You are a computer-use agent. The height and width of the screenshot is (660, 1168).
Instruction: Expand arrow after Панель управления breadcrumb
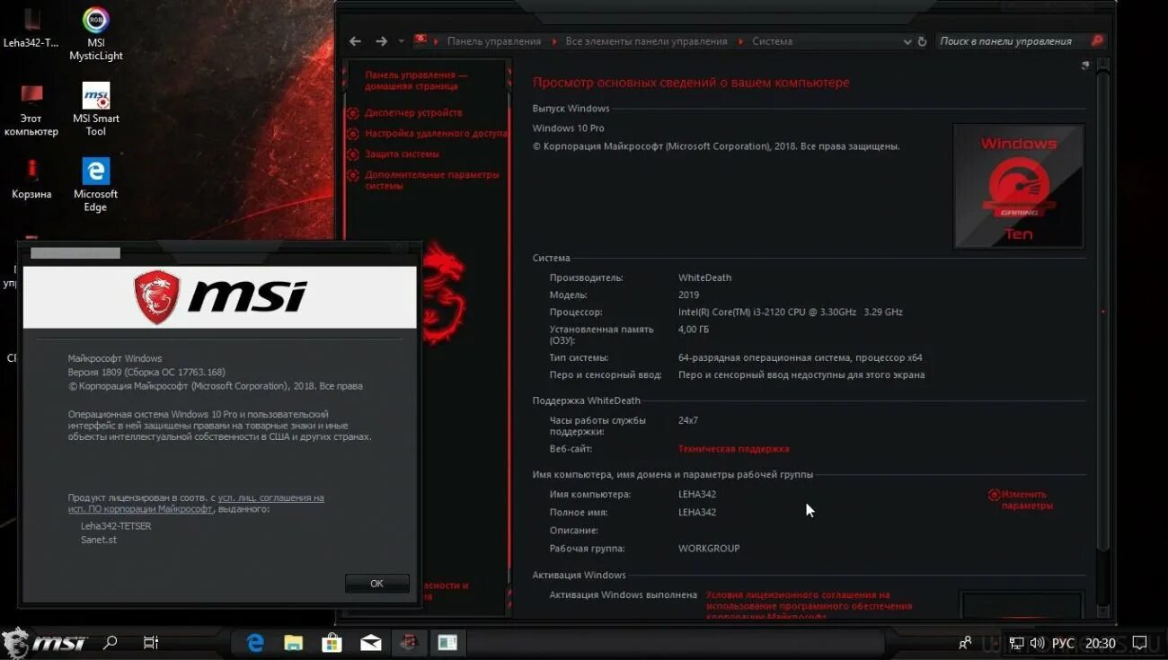pos(554,41)
